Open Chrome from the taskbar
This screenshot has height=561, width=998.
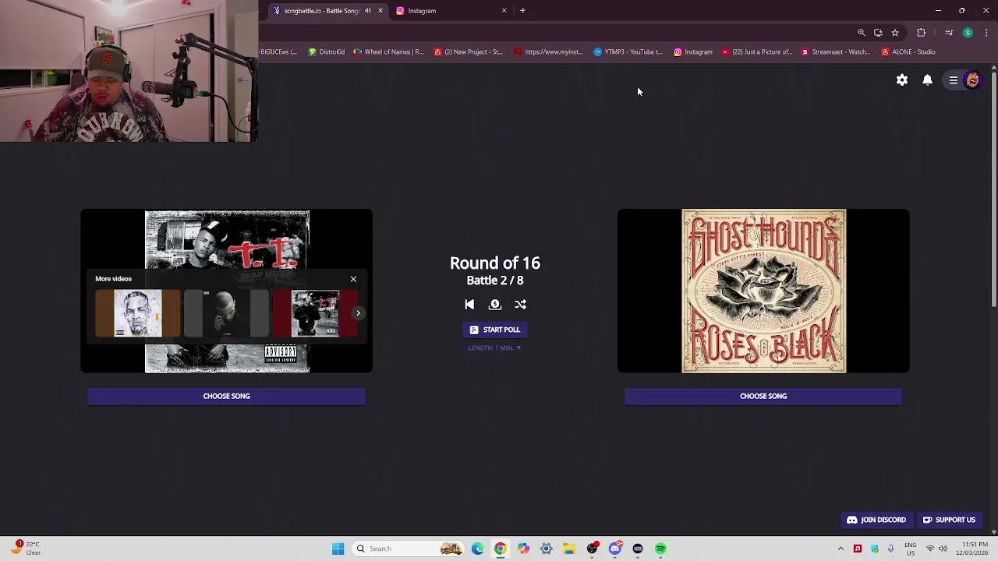tap(500, 549)
